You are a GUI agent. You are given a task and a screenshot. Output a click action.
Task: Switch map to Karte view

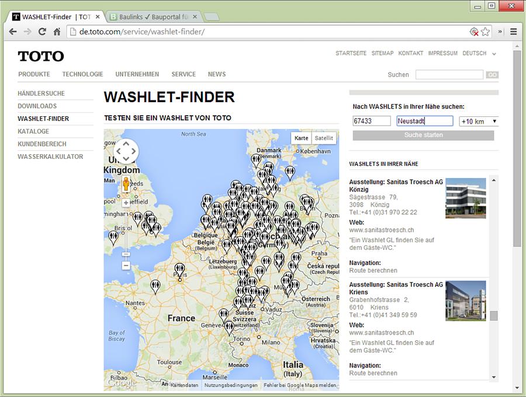tap(301, 138)
